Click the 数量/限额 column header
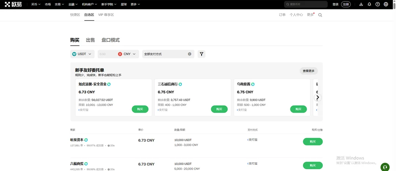Viewport: 396px width, 171px height. pyautogui.click(x=180, y=130)
